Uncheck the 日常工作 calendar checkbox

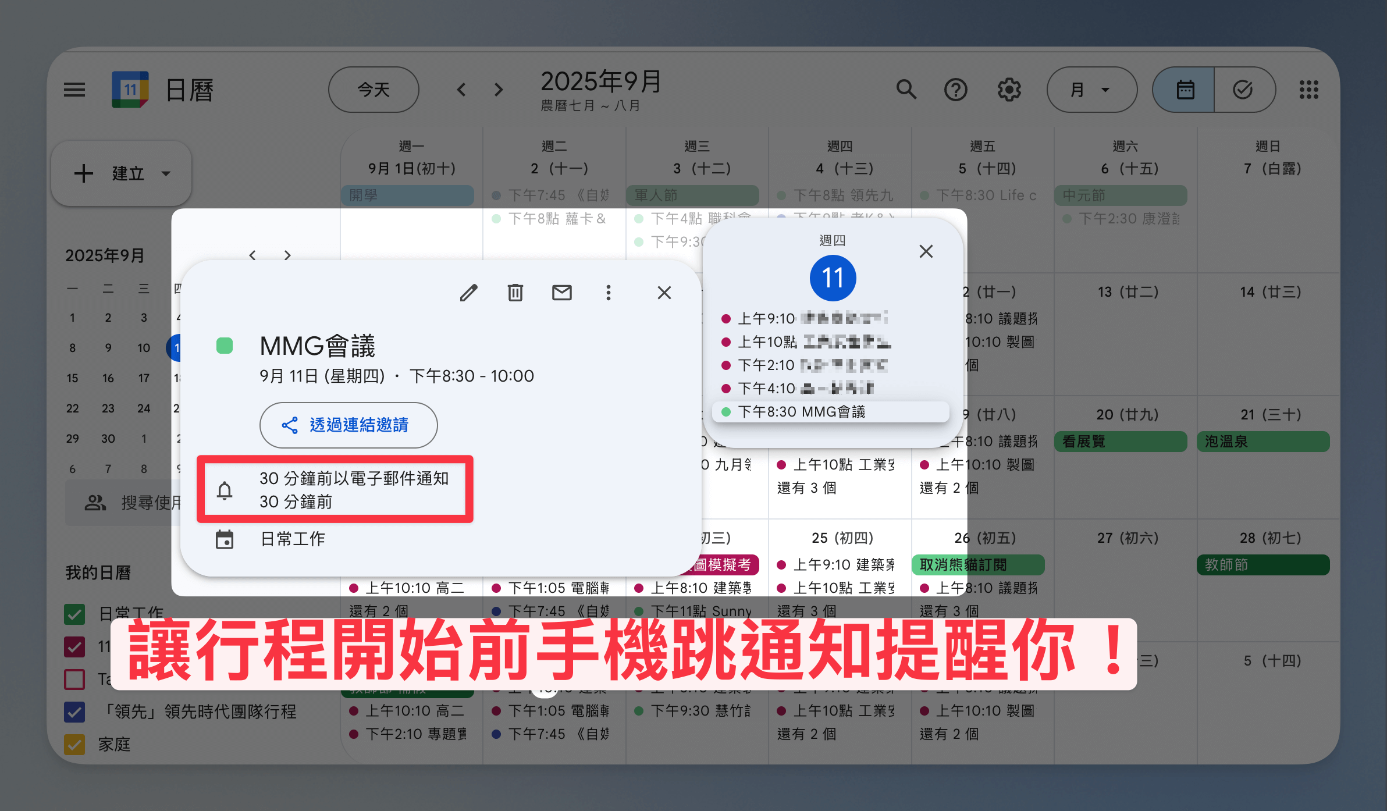point(74,614)
